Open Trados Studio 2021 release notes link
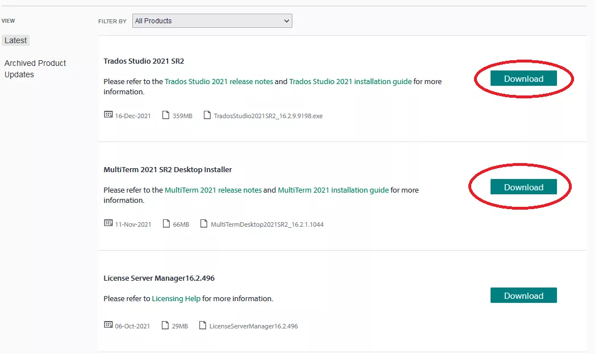Screen dimensions: 595x354 coord(219,82)
